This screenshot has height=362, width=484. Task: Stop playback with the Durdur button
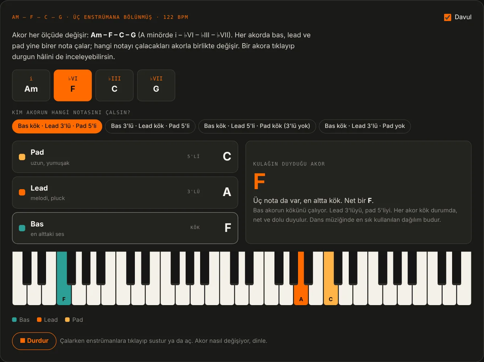[34, 341]
